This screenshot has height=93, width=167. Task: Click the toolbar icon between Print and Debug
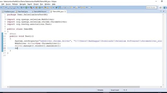(x=18, y=7)
